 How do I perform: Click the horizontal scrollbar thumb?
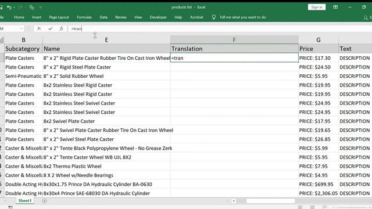[270, 201]
